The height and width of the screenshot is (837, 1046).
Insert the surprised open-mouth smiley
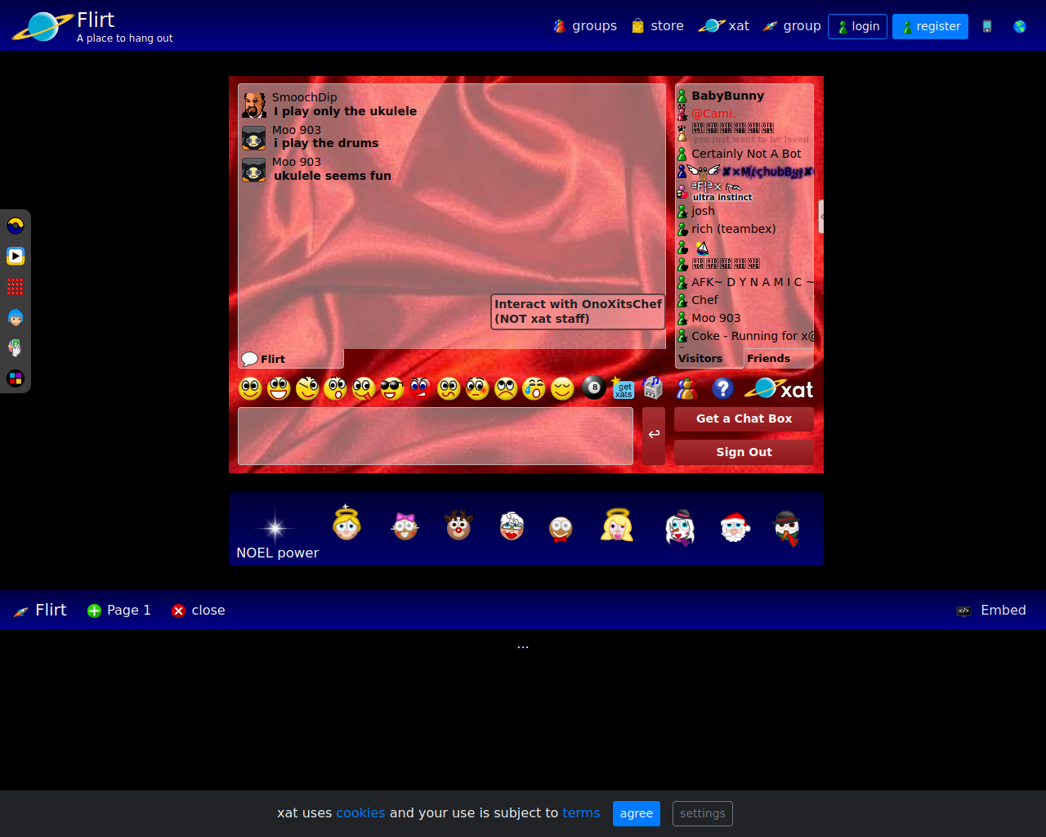(335, 389)
